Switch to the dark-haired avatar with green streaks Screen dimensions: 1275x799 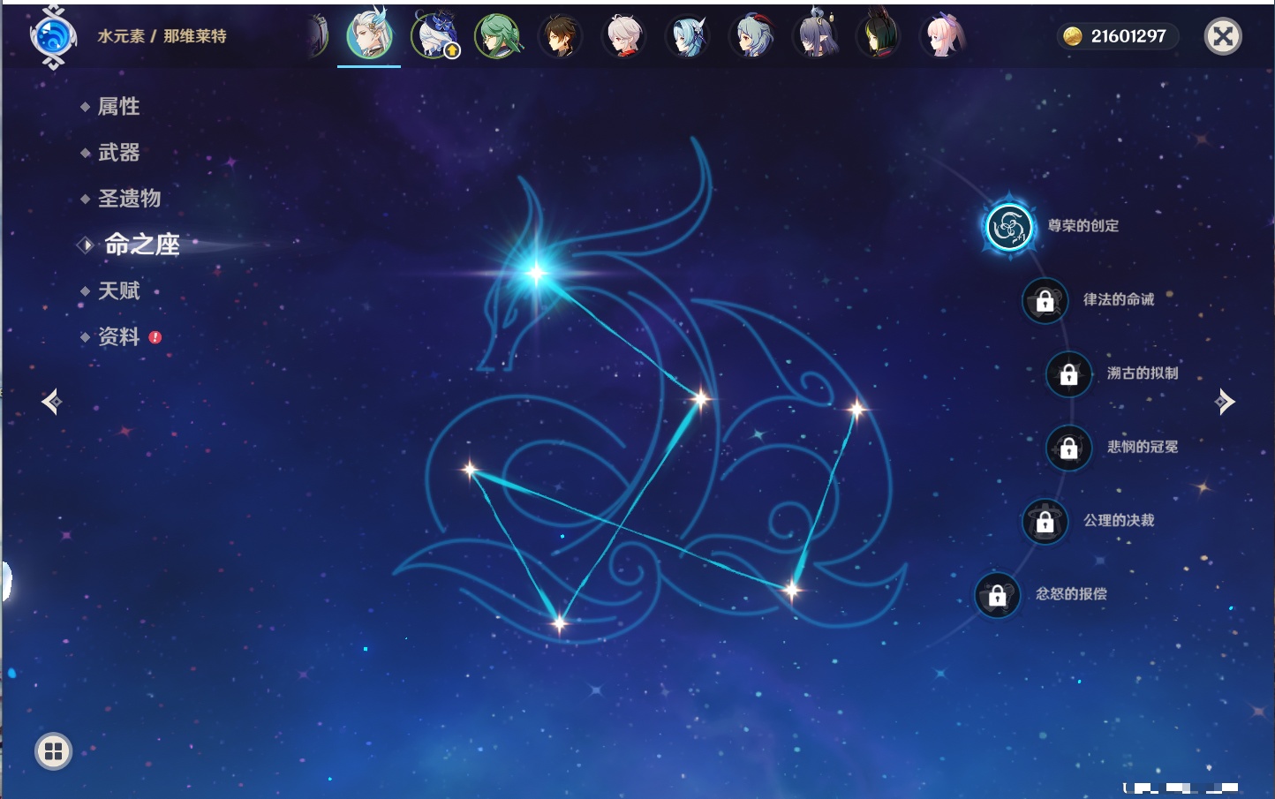pyautogui.click(x=879, y=36)
